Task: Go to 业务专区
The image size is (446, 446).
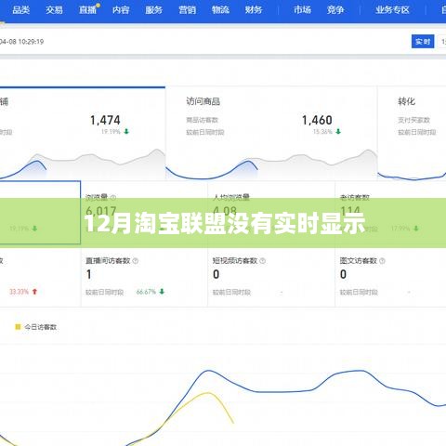Action: click(x=392, y=10)
